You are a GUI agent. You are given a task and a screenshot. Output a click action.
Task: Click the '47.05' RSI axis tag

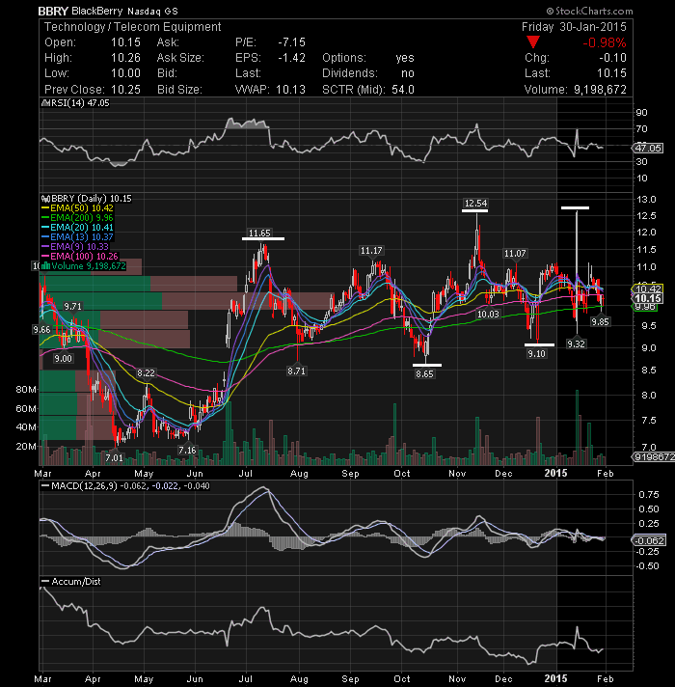pyautogui.click(x=648, y=148)
